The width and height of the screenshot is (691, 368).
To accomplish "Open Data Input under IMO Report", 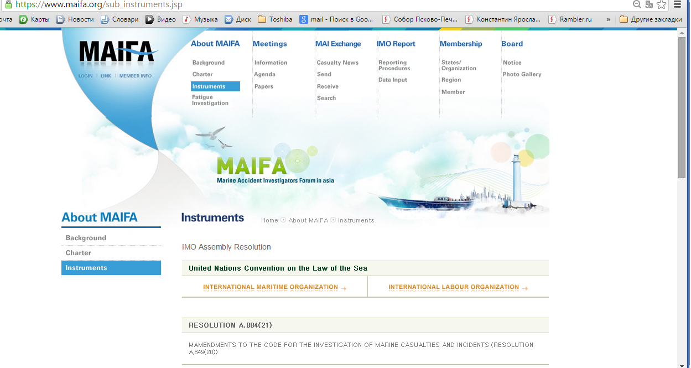I will [393, 80].
